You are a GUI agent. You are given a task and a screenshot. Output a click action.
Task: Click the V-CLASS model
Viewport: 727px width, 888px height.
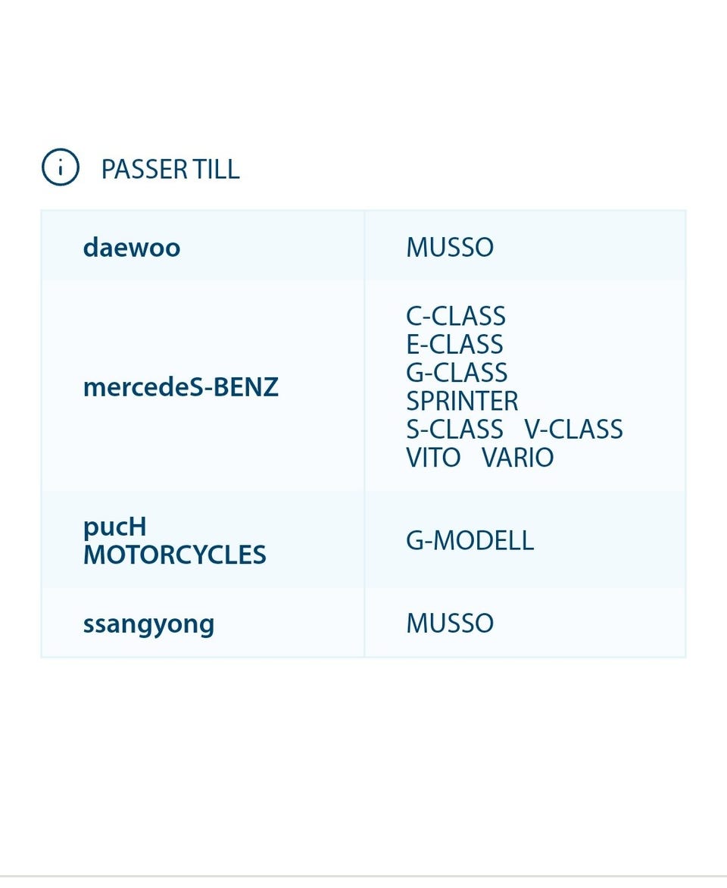(x=573, y=429)
